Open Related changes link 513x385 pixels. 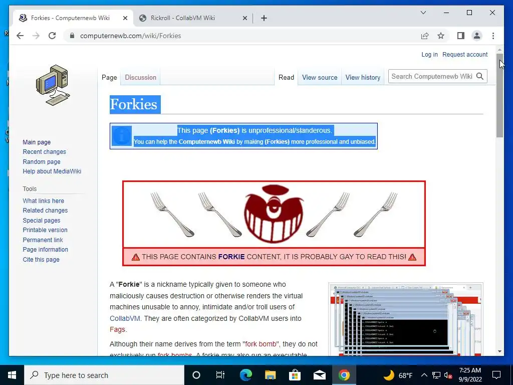(45, 210)
